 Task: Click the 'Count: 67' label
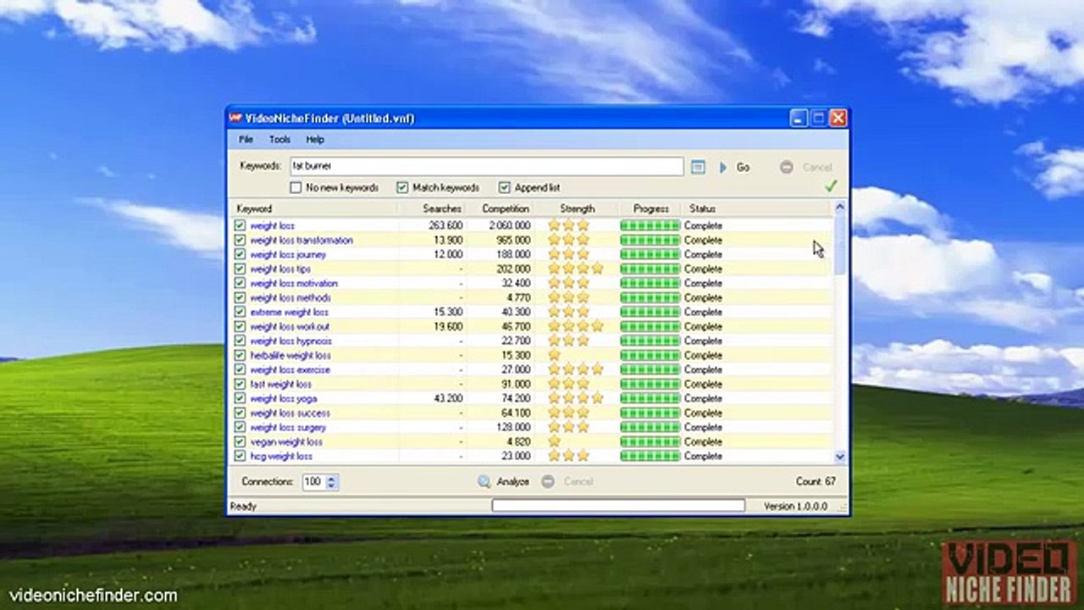(816, 481)
